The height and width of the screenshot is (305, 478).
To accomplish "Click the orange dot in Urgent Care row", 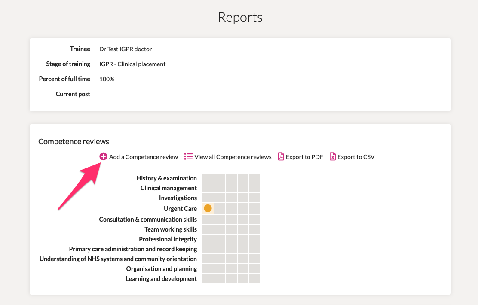I will [208, 208].
